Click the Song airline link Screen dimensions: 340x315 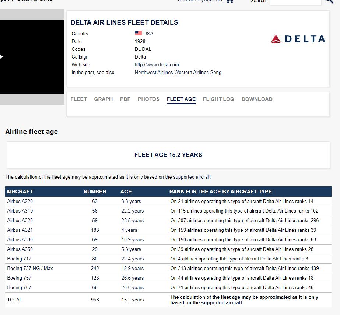216,72
